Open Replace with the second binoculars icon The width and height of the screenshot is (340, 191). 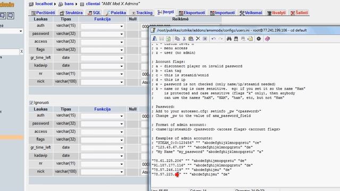[x=236, y=39]
